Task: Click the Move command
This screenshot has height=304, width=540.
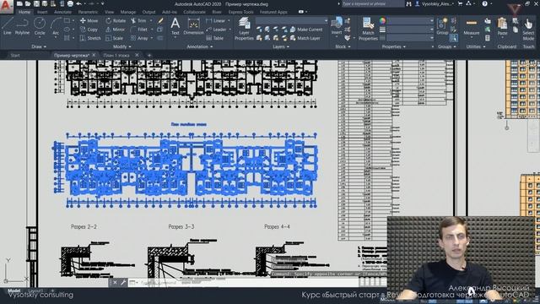Action: [x=89, y=20]
